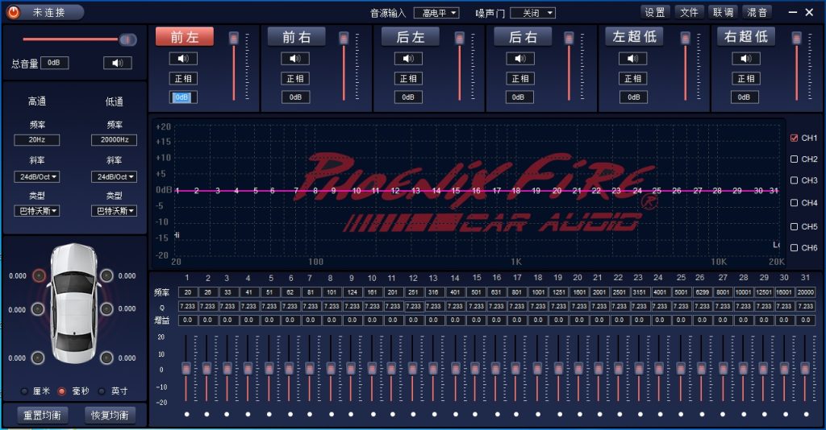Click the master volume slider knob
826x430 pixels.
click(127, 39)
